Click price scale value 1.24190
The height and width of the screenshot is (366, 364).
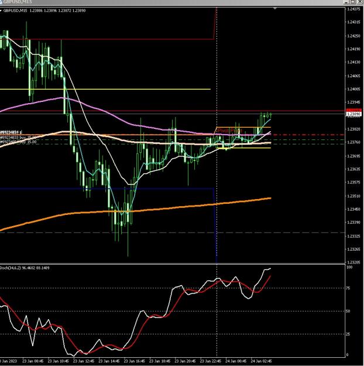(x=353, y=49)
